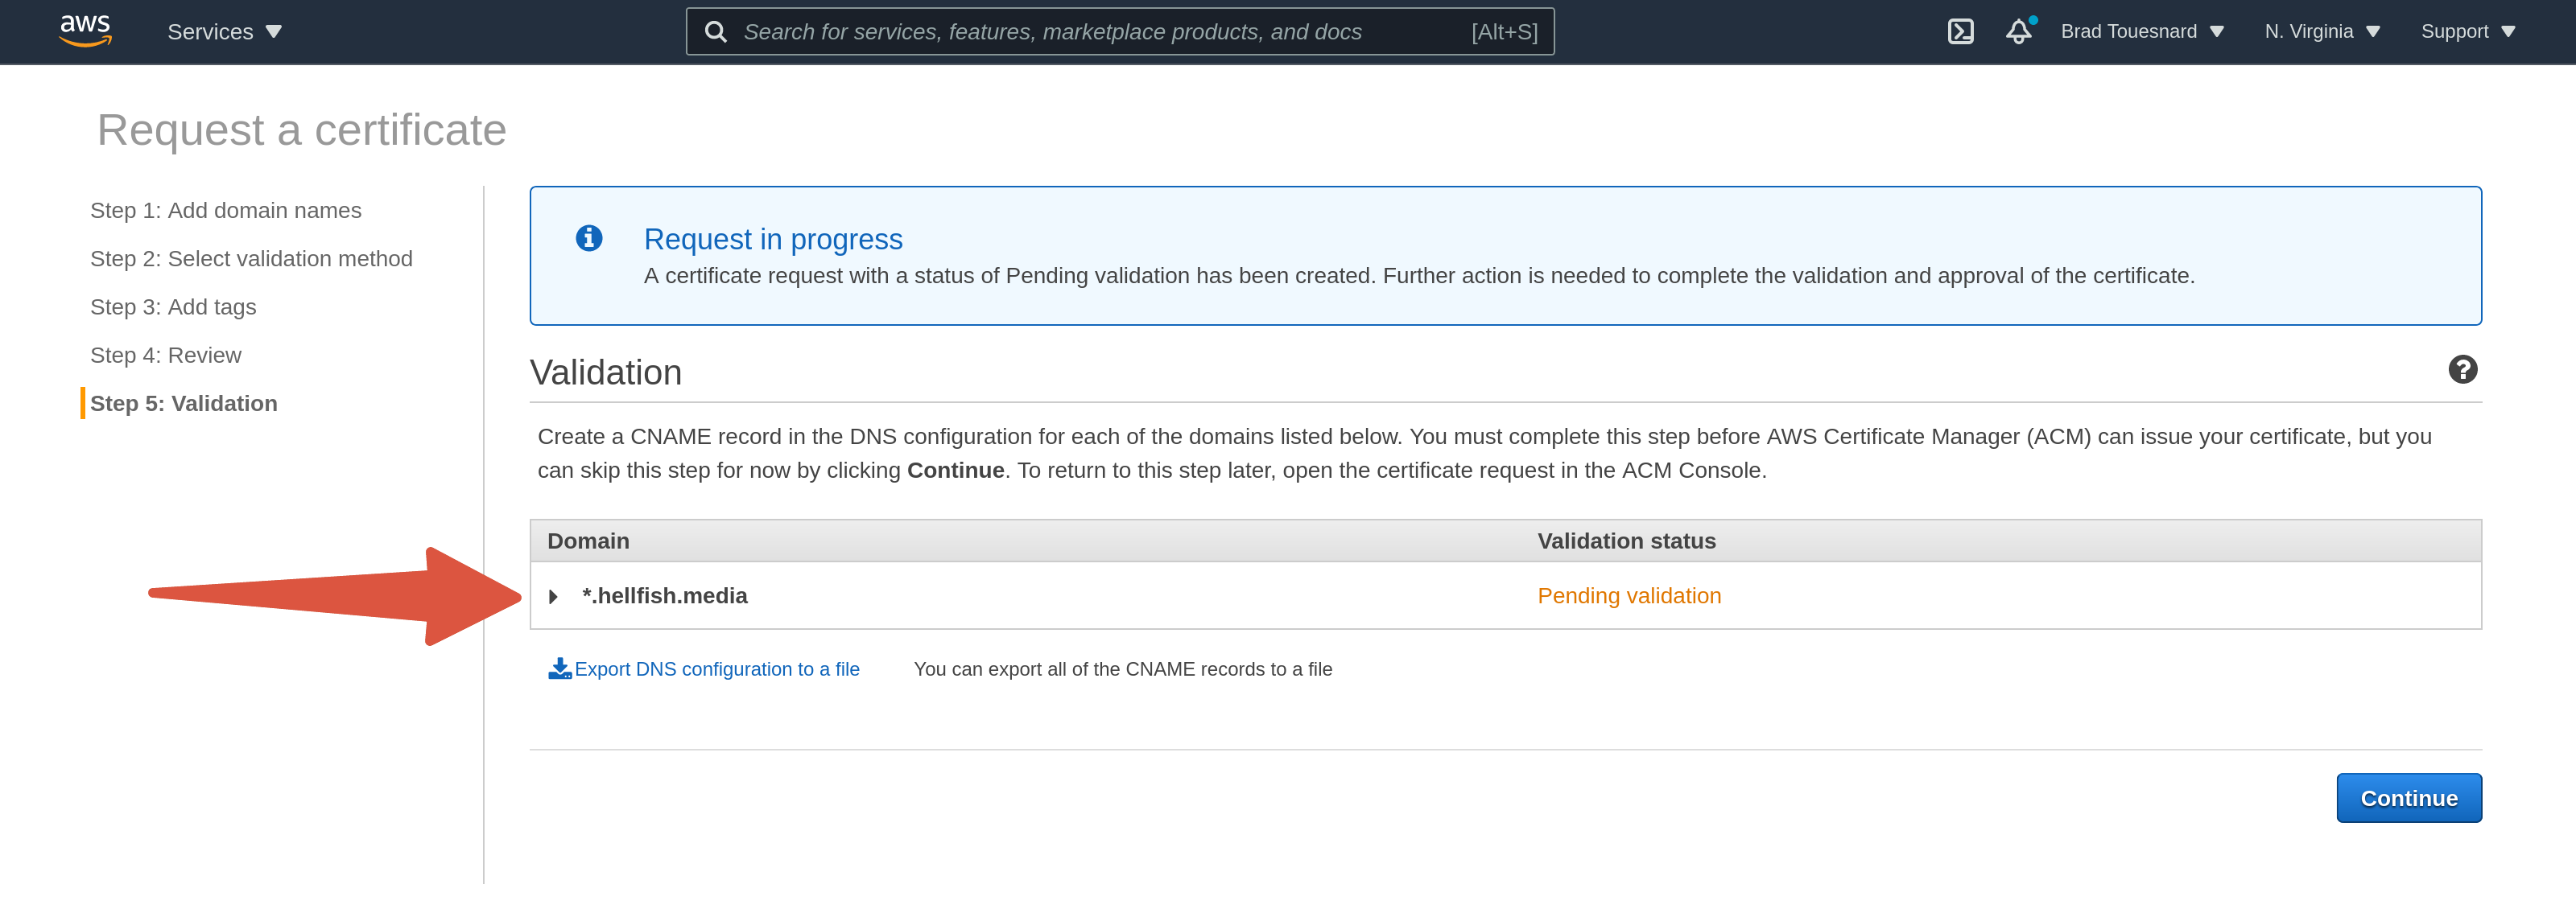Screen dimensions: 2576x913
Task: Click the AWS home logo
Action: 85,31
